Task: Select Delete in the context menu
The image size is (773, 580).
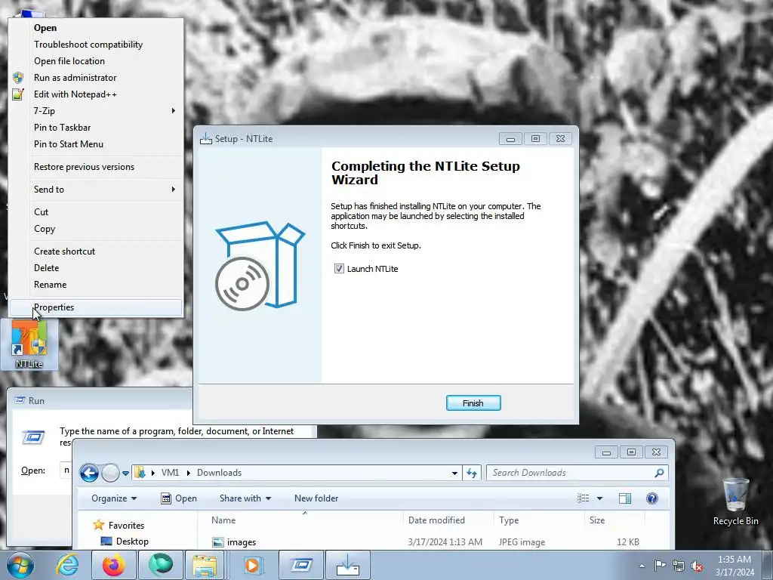Action: (96, 268)
